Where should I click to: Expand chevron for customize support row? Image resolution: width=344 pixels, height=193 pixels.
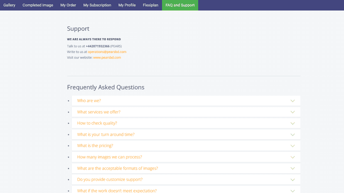point(292,180)
